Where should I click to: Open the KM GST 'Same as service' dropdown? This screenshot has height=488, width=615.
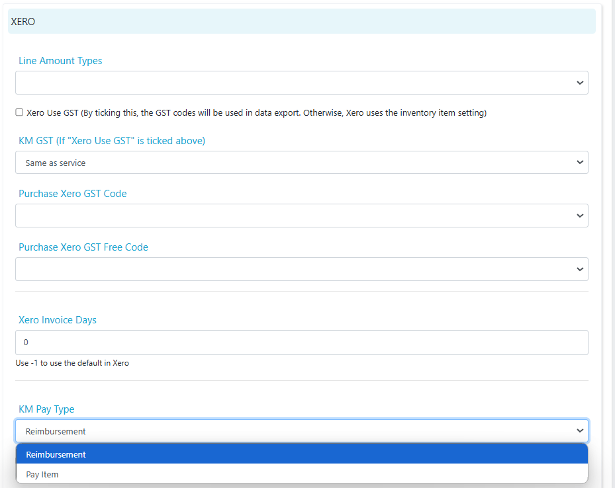coord(302,163)
